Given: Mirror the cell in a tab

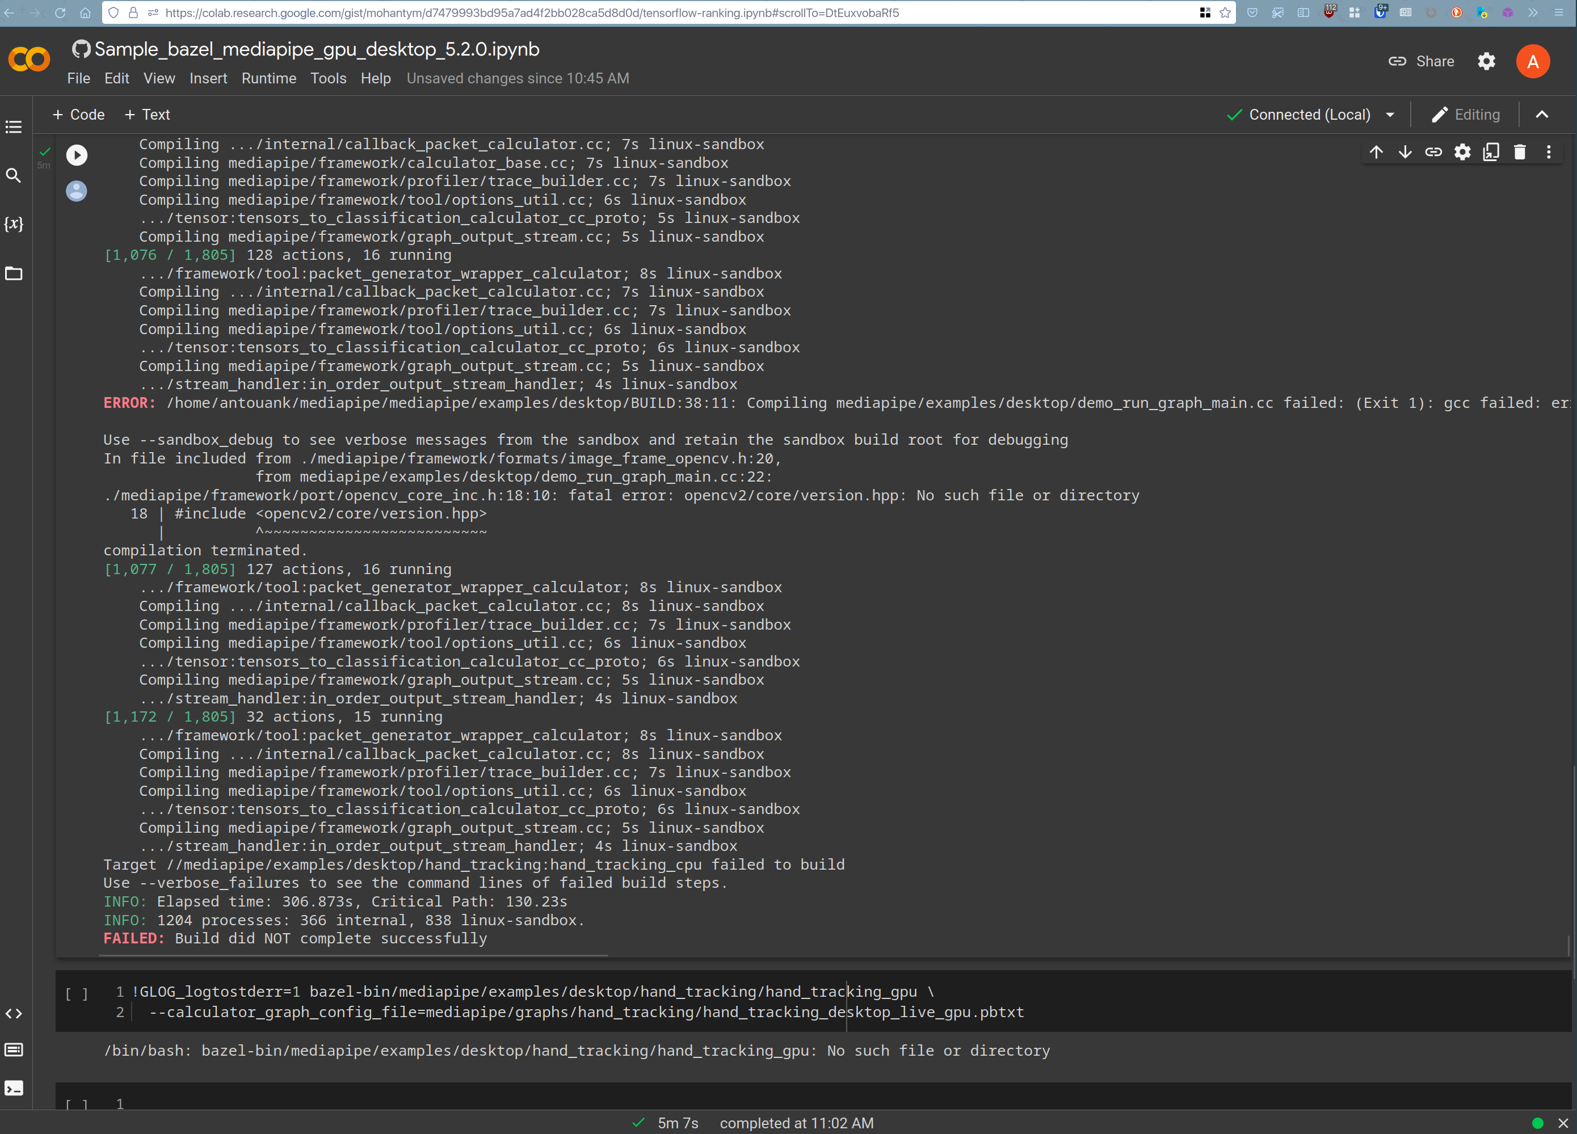Looking at the screenshot, I should [x=1491, y=151].
